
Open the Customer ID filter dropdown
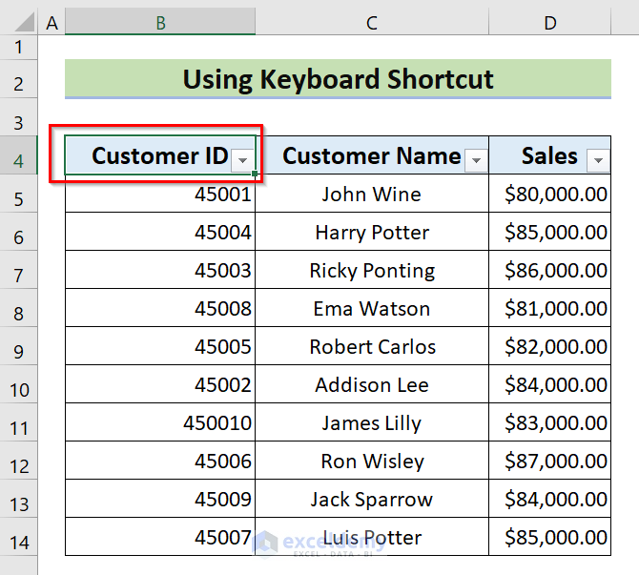point(243,161)
